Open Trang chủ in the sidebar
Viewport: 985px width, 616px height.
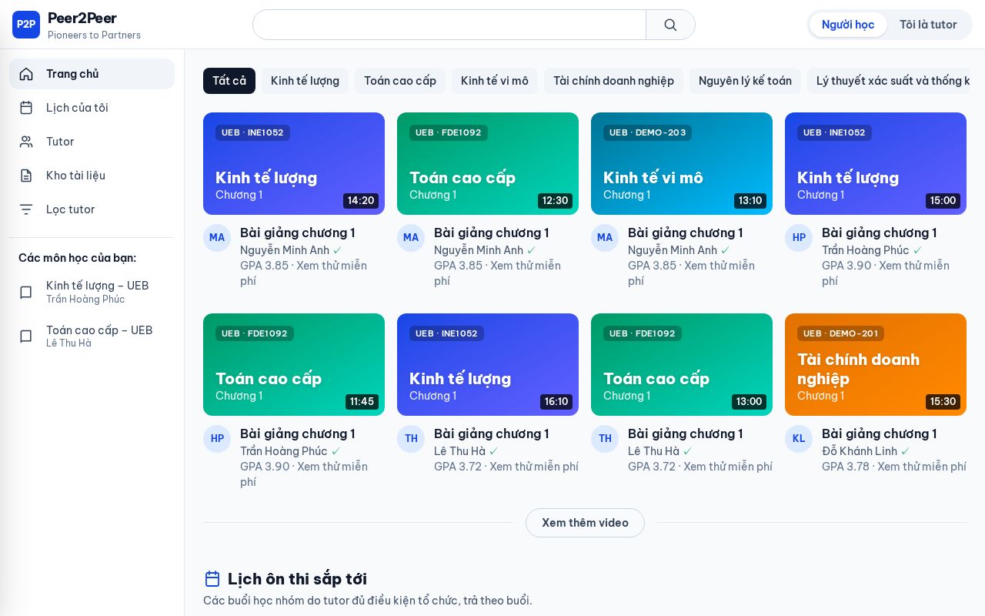click(92, 74)
